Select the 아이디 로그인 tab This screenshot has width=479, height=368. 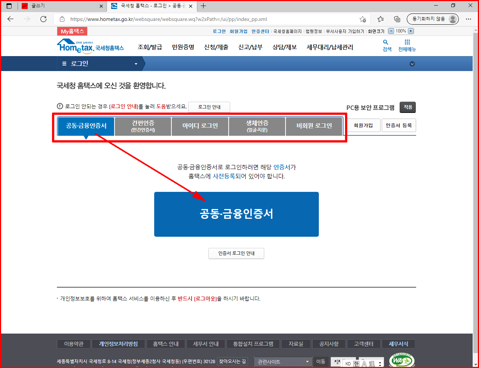point(200,126)
